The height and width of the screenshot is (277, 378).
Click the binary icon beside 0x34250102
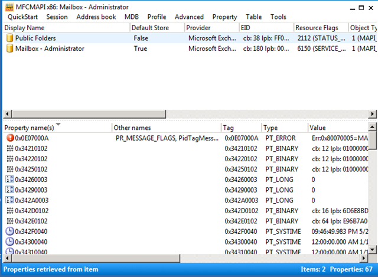click(x=10, y=170)
